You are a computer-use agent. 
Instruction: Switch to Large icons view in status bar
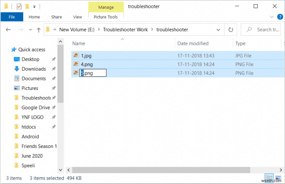(278, 178)
